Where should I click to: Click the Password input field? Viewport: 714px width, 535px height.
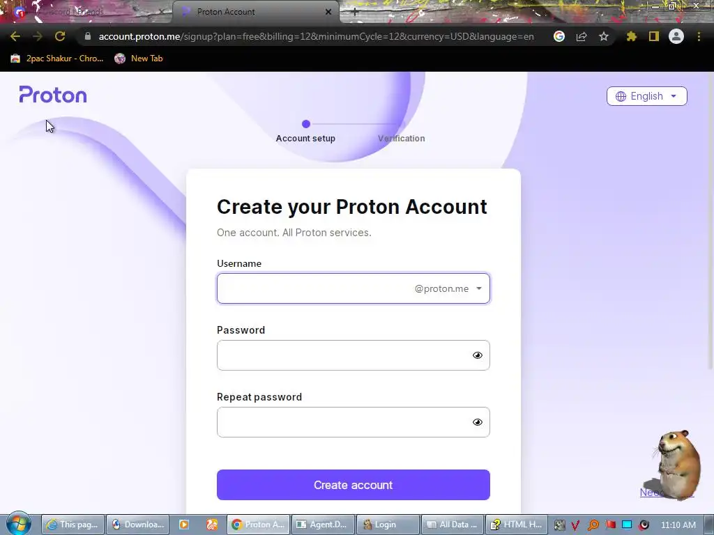(354, 355)
